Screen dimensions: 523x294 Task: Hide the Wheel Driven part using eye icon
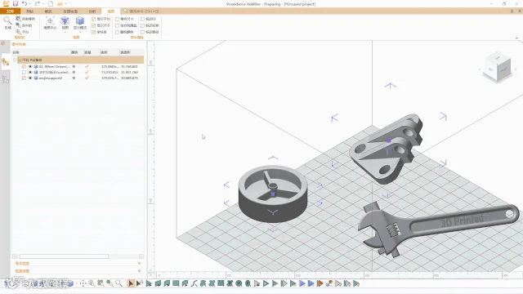(x=30, y=67)
